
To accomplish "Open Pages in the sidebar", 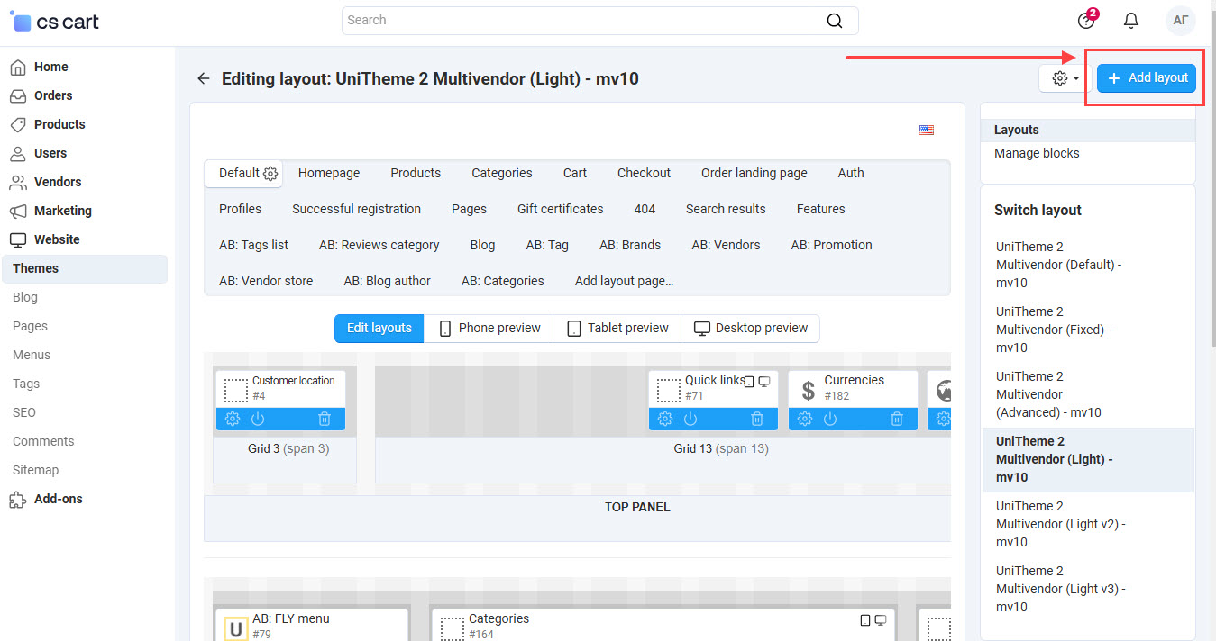I will point(30,326).
